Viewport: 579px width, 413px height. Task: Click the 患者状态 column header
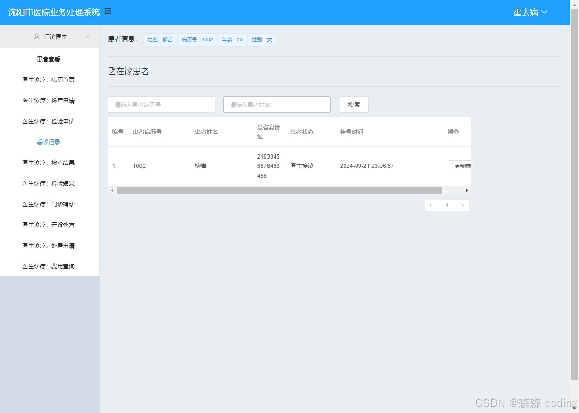click(302, 132)
